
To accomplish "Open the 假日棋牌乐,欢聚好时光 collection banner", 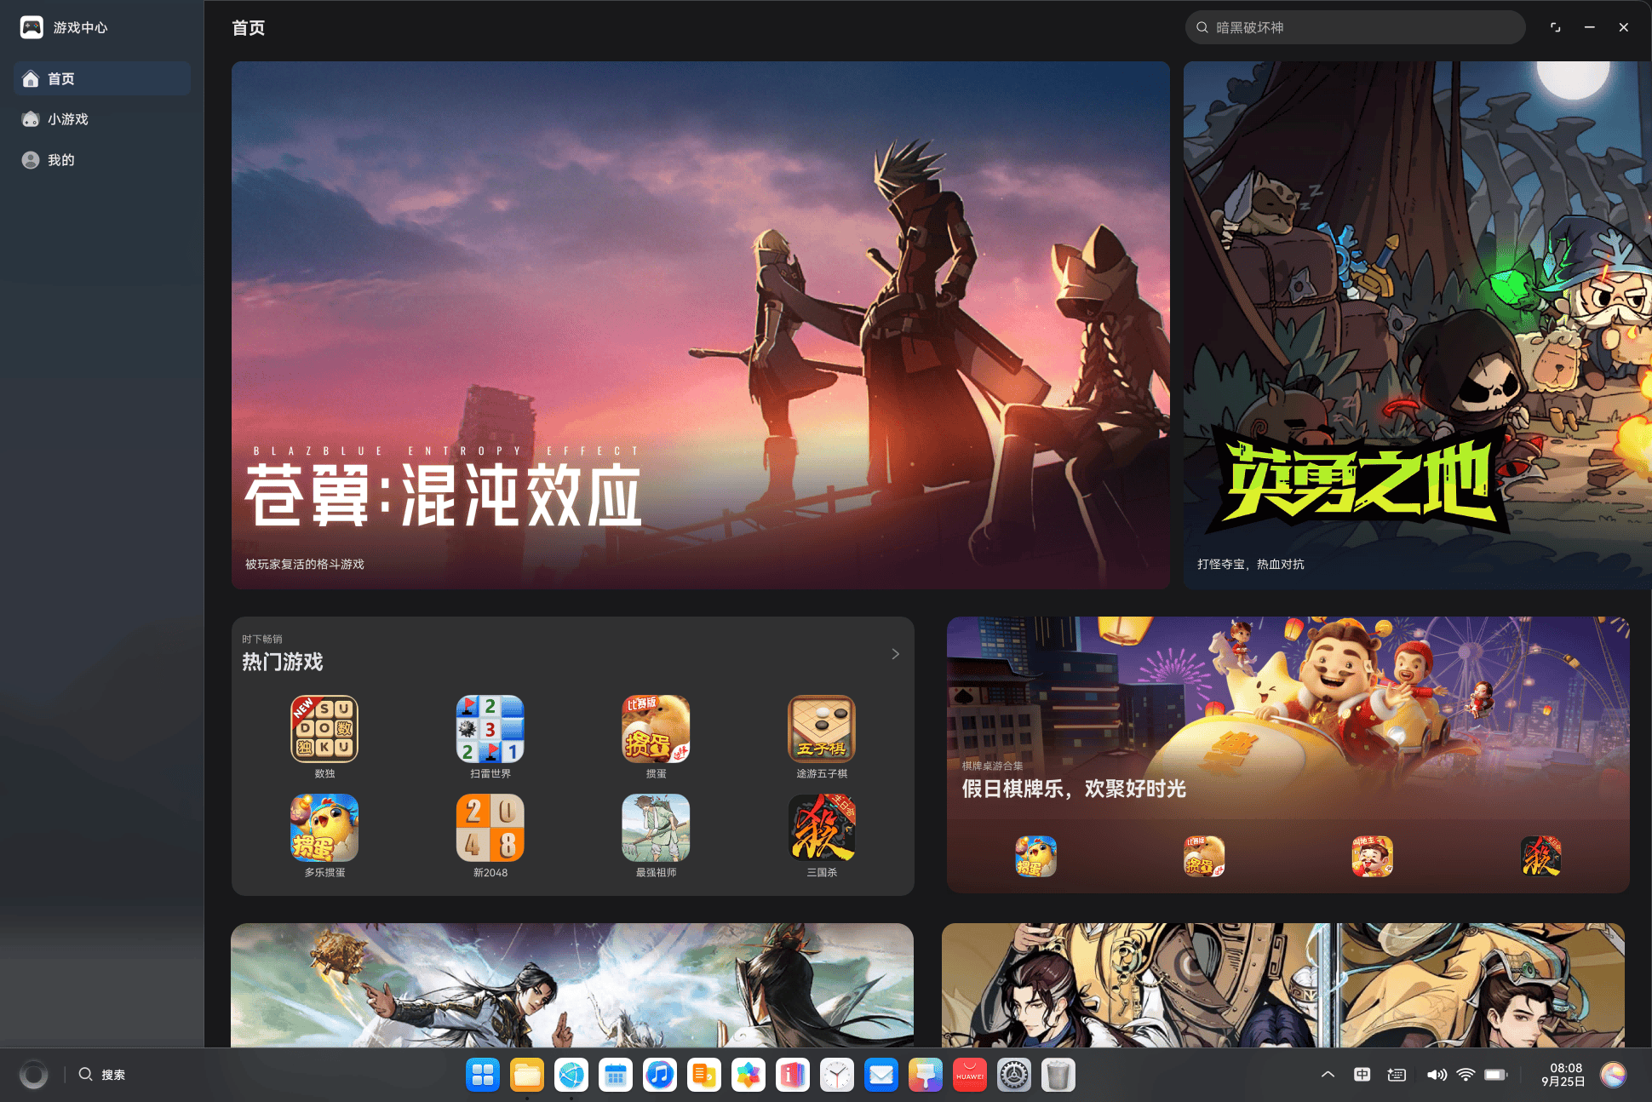I will tap(1288, 755).
